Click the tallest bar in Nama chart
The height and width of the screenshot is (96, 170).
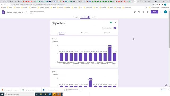(x=110, y=53)
